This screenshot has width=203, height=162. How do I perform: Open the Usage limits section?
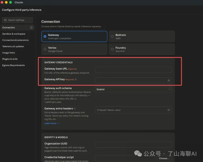click(x=9, y=53)
